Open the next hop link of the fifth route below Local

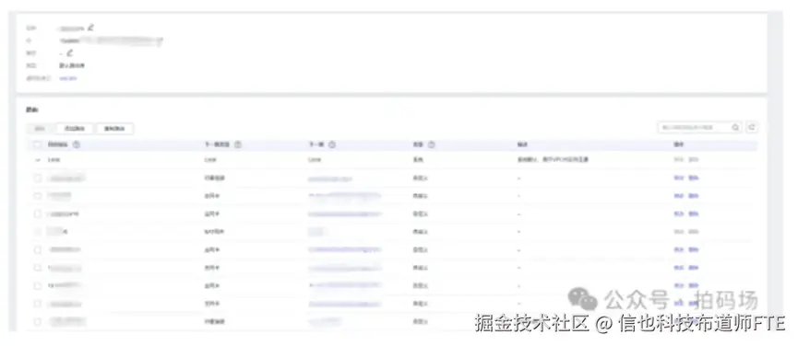[344, 249]
